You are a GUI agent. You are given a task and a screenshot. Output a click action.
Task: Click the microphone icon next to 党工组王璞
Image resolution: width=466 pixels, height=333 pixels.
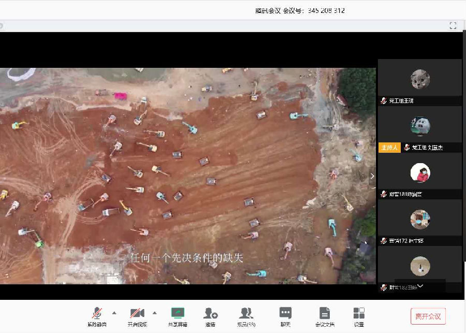[x=382, y=101]
